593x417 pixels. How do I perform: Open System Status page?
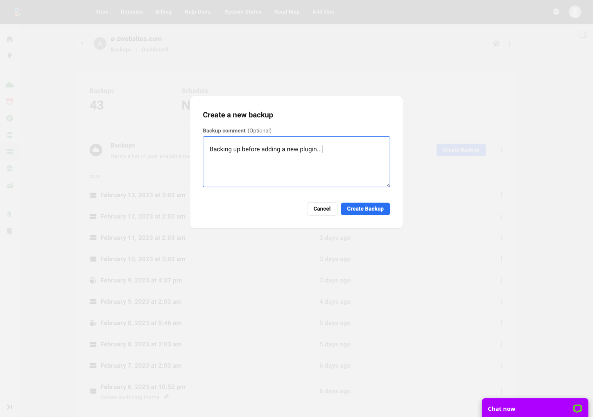click(243, 12)
